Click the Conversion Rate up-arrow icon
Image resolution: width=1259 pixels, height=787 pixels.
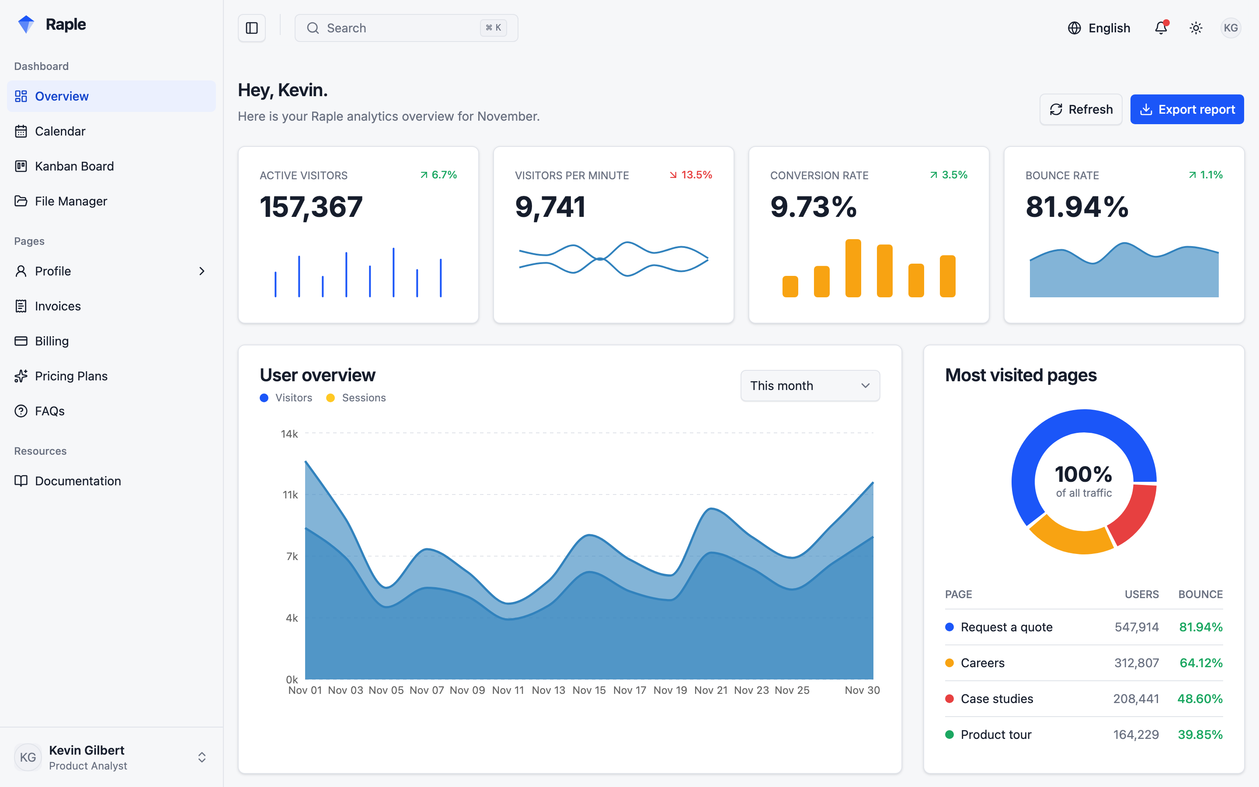click(934, 175)
